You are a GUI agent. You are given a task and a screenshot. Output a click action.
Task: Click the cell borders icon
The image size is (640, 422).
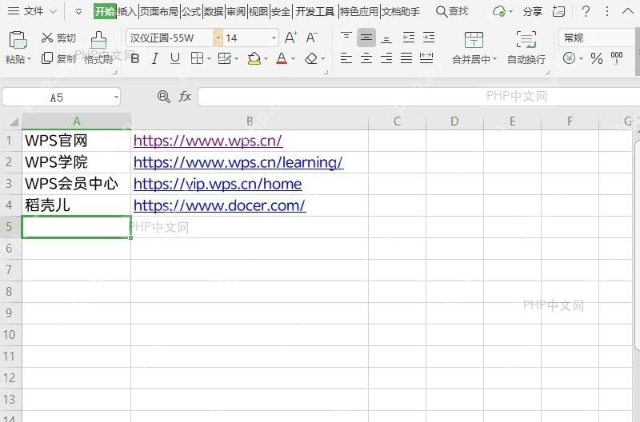[197, 58]
